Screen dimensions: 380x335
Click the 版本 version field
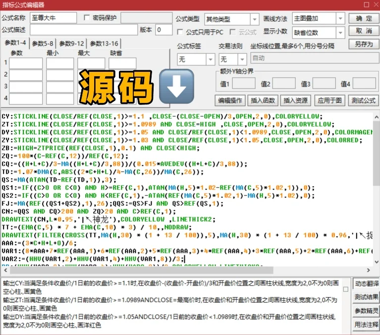[164, 30]
